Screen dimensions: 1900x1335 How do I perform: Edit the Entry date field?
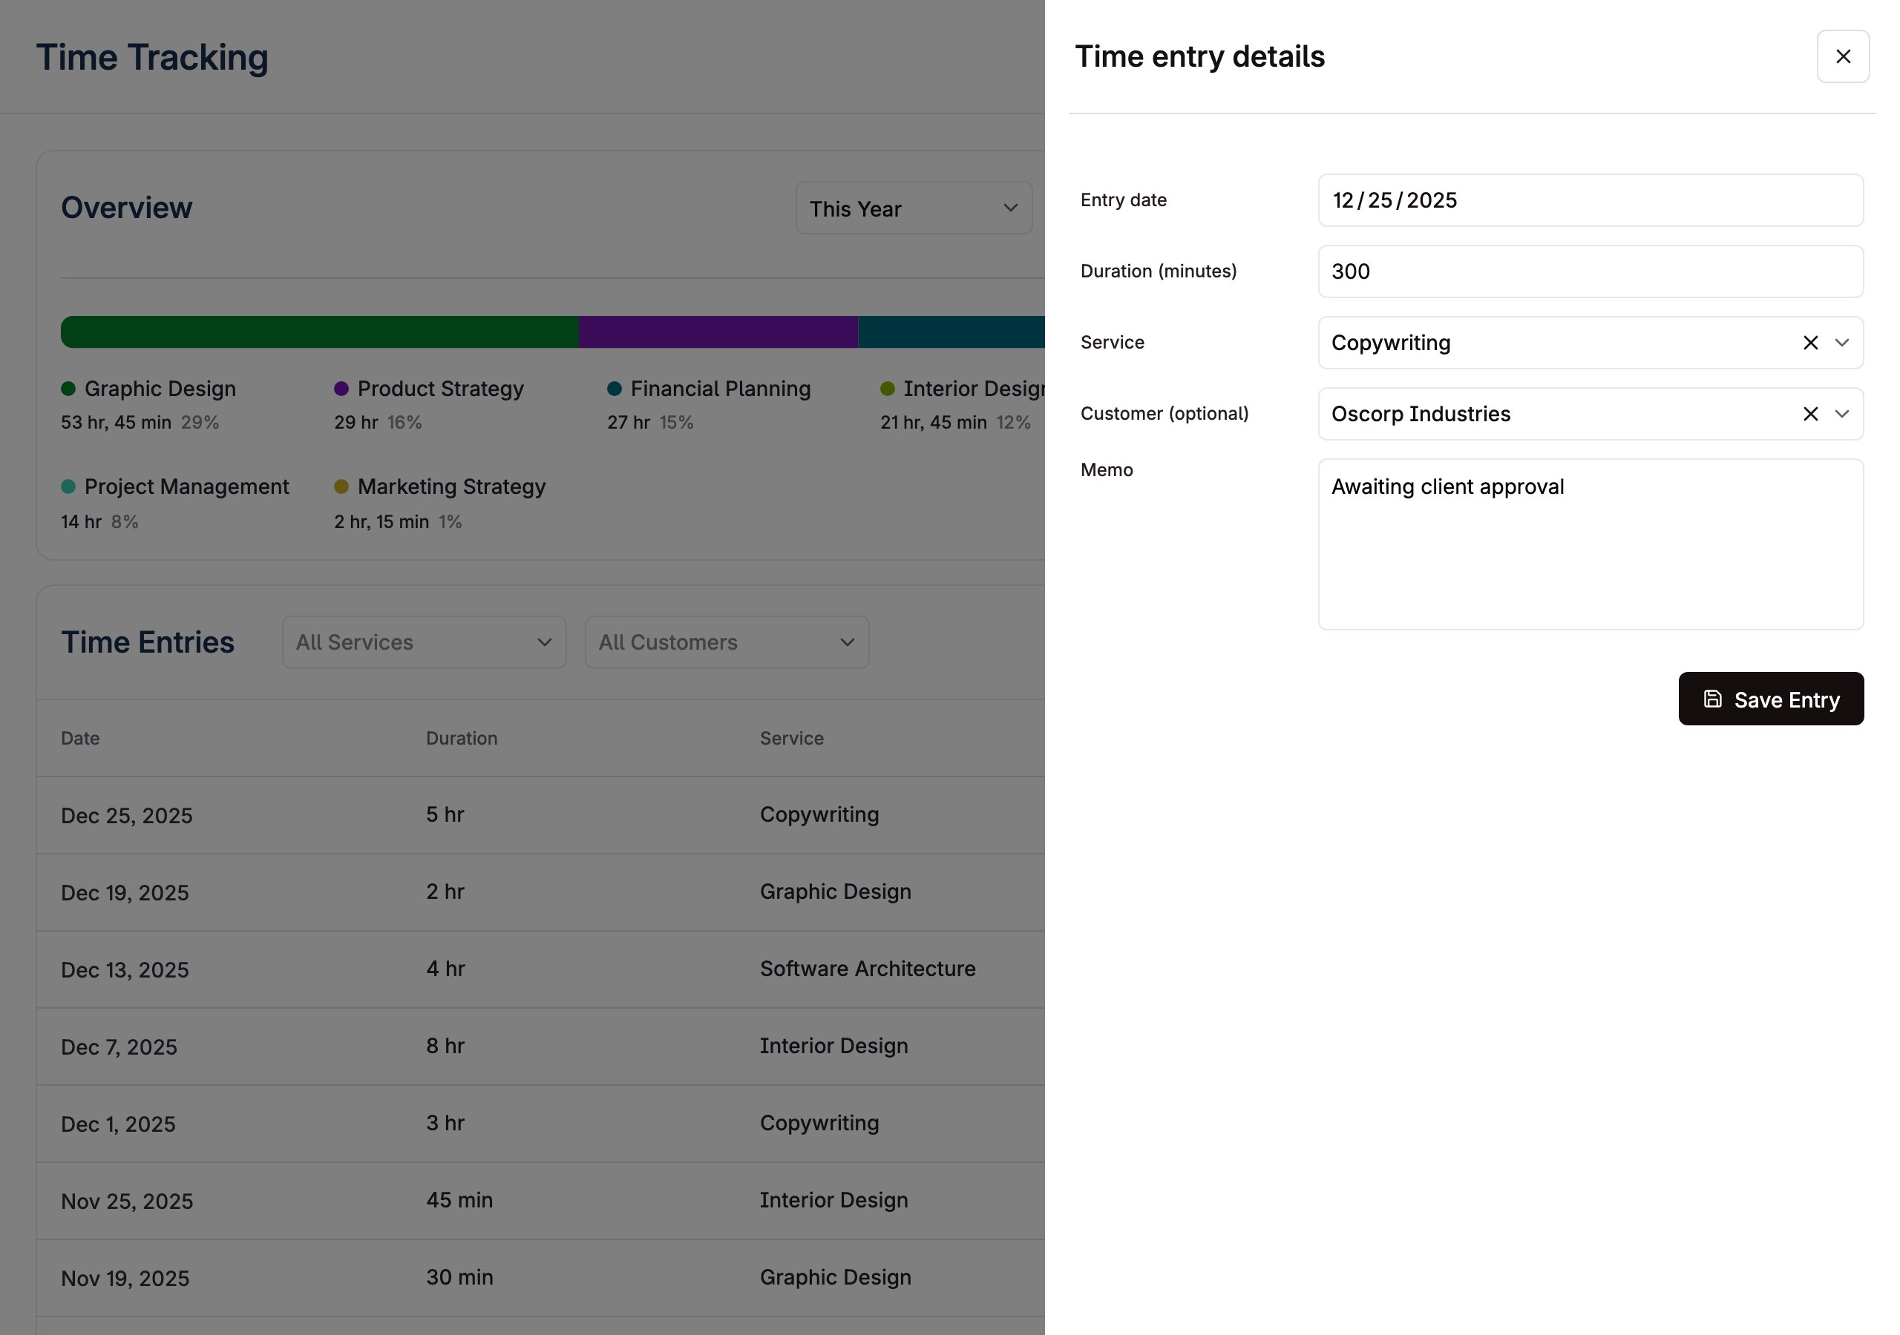(1590, 200)
